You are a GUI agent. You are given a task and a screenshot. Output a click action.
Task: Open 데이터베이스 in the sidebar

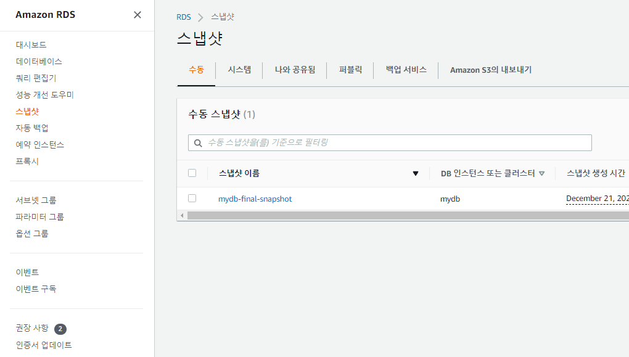tap(39, 62)
